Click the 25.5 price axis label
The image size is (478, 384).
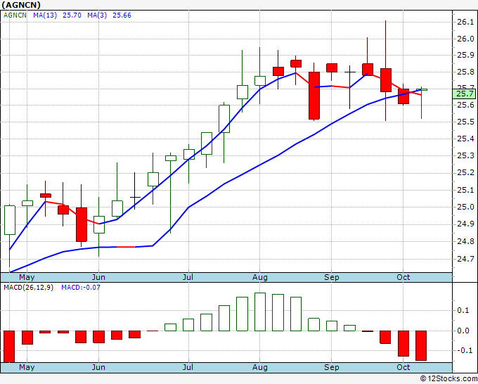click(465, 122)
